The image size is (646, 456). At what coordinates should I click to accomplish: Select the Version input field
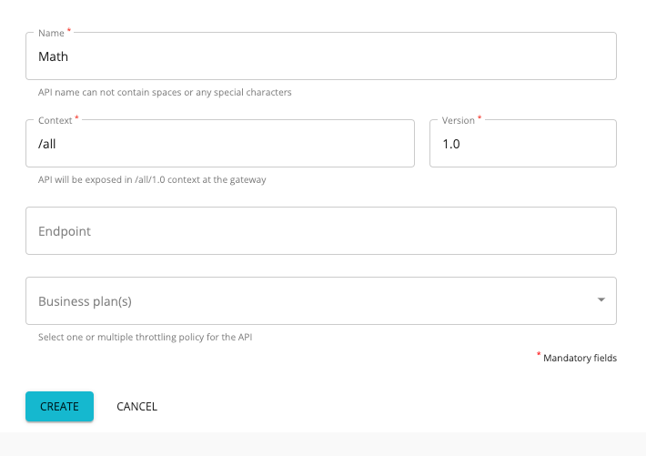click(523, 144)
